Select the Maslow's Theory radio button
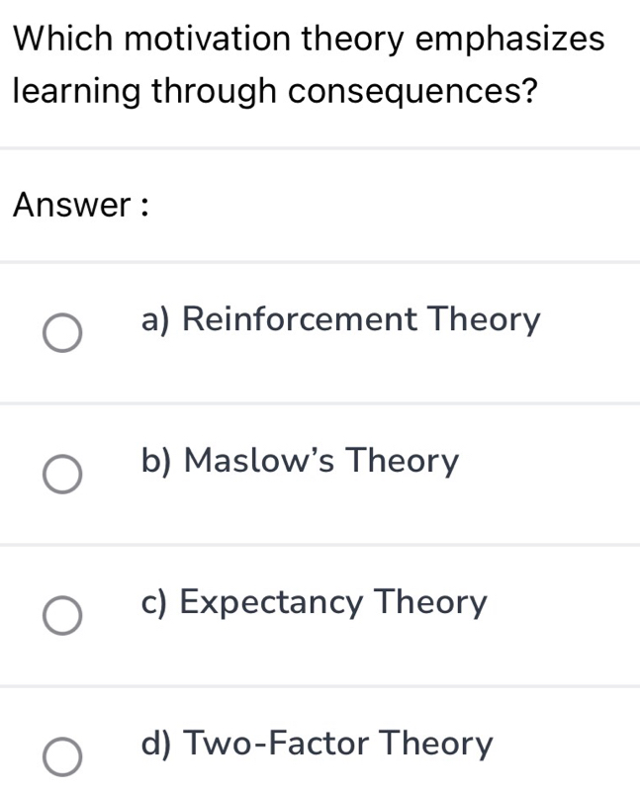This screenshot has height=793, width=640. point(61,474)
